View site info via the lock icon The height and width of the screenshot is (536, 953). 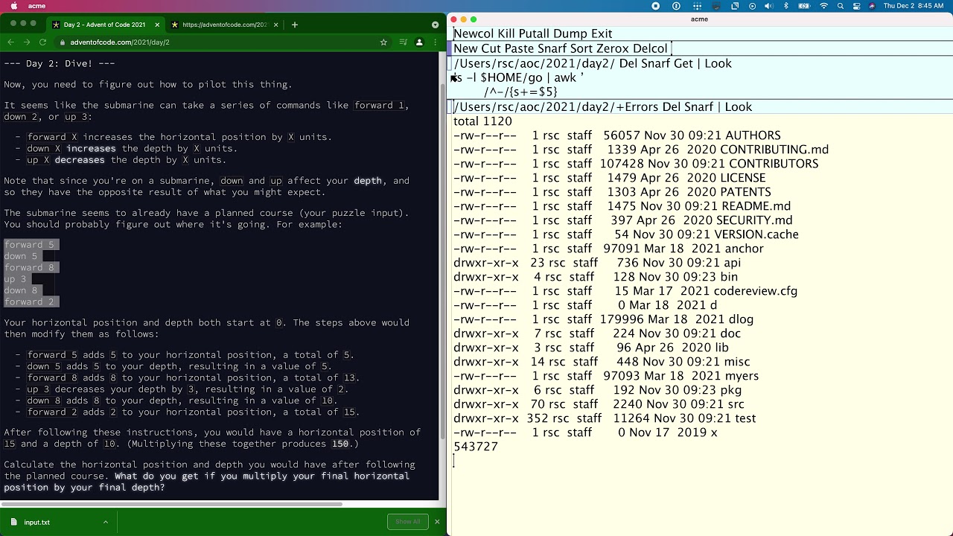point(63,42)
